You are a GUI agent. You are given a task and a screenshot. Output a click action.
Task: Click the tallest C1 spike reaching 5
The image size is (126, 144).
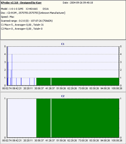pos(8,66)
